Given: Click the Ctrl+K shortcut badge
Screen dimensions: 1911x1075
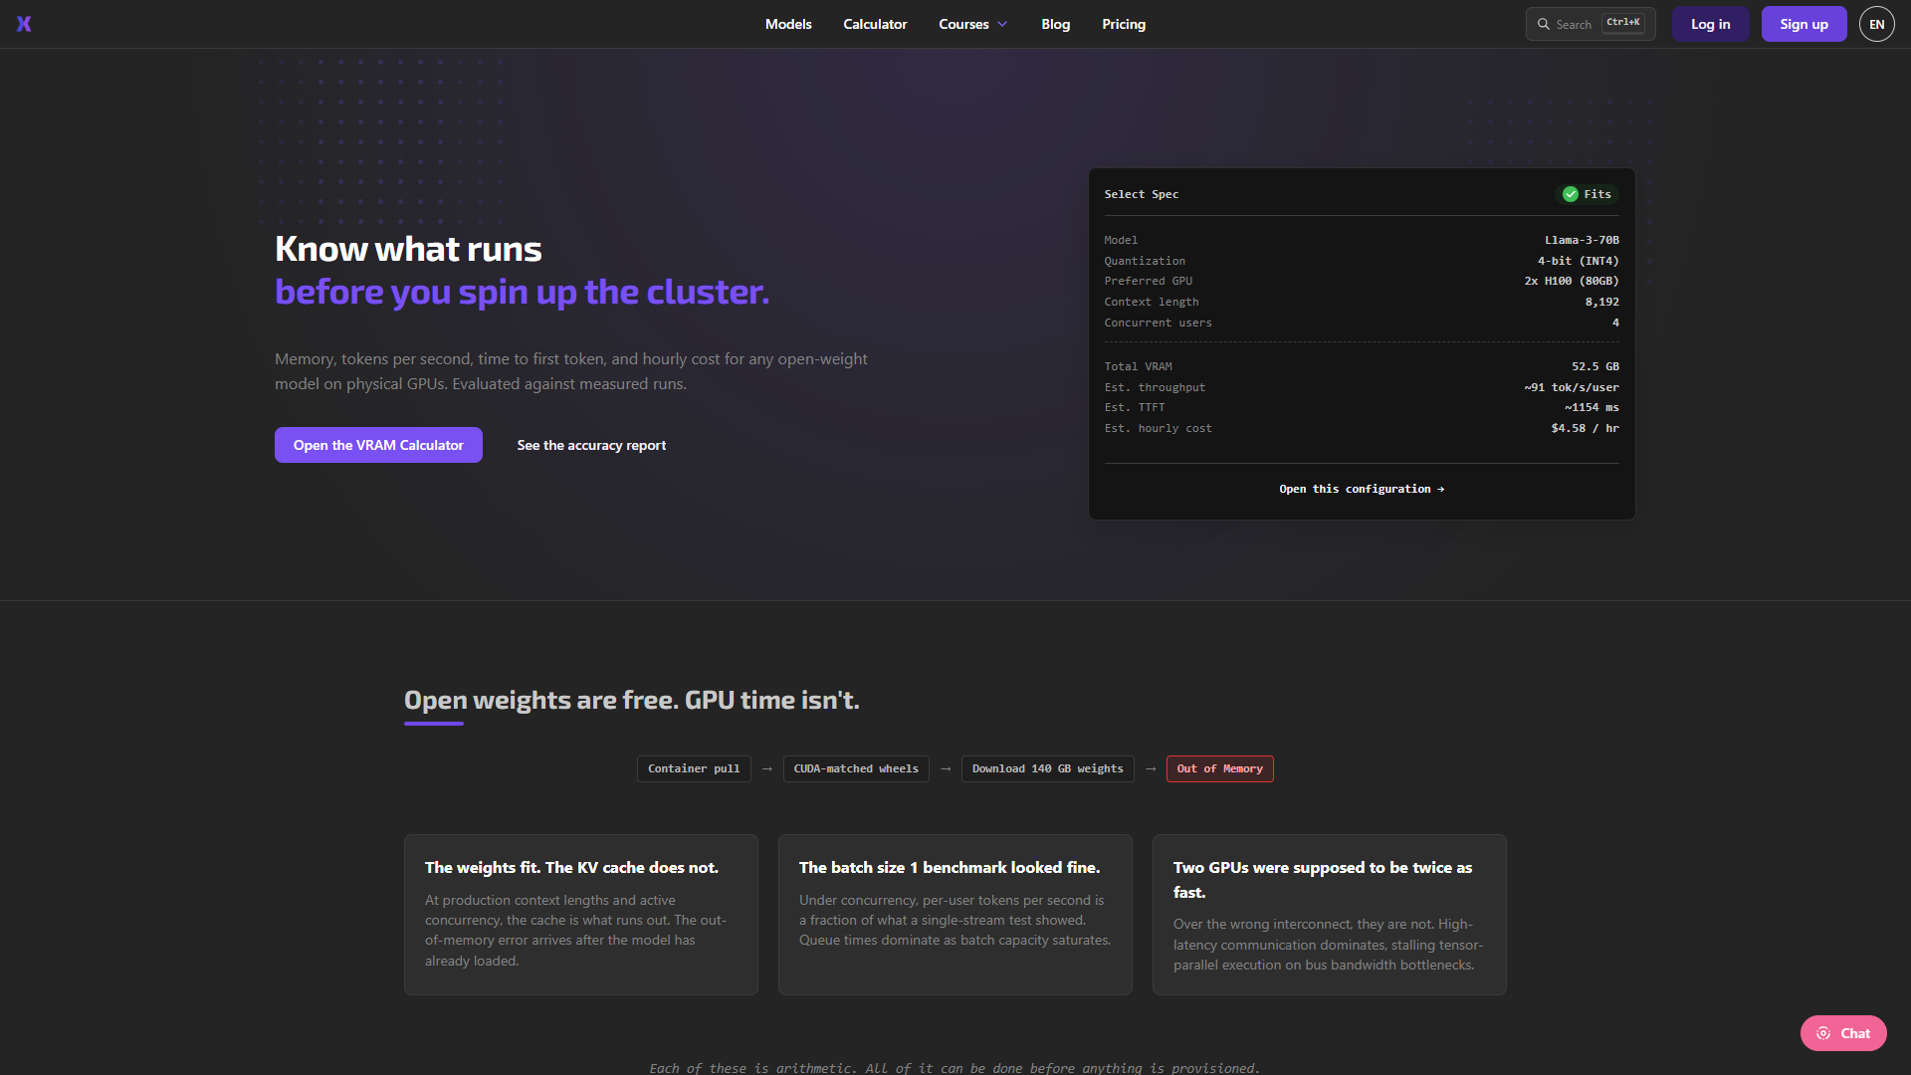Looking at the screenshot, I should pyautogui.click(x=1623, y=23).
